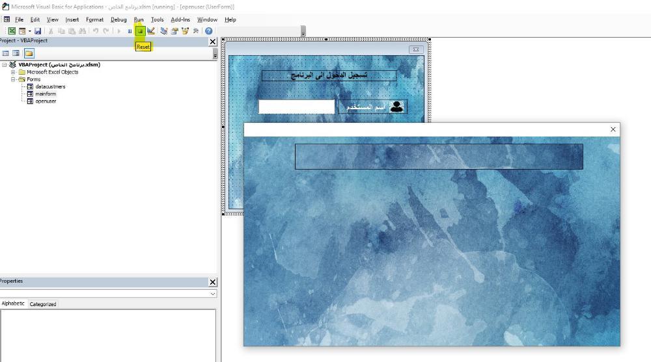Open the Help menu
This screenshot has width=651, height=362.
(230, 19)
